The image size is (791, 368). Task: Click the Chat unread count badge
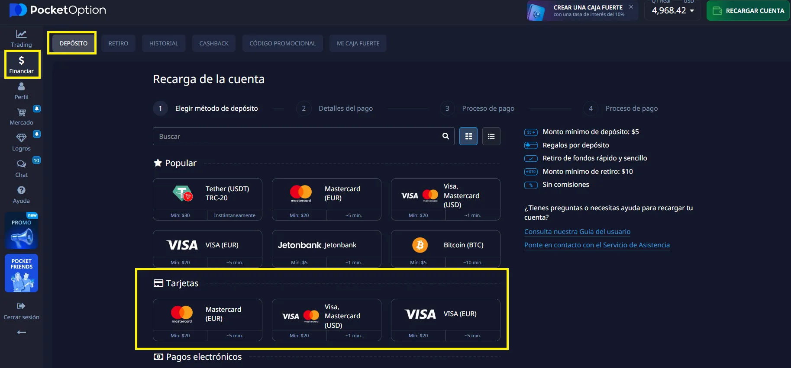point(36,160)
